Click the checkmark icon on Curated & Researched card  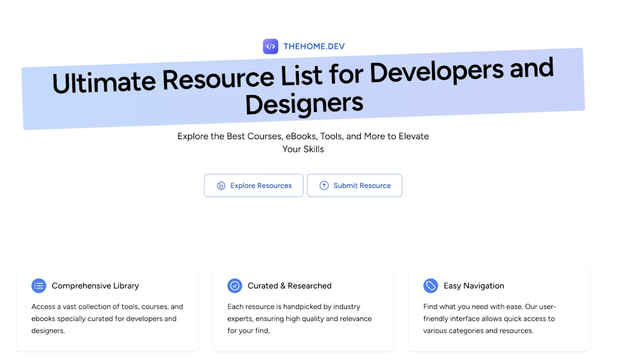coord(234,286)
